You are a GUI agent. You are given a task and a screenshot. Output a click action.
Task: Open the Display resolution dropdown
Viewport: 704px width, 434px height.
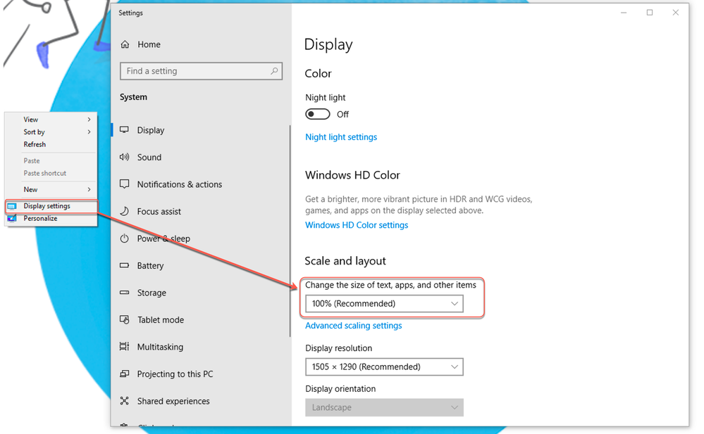(384, 366)
